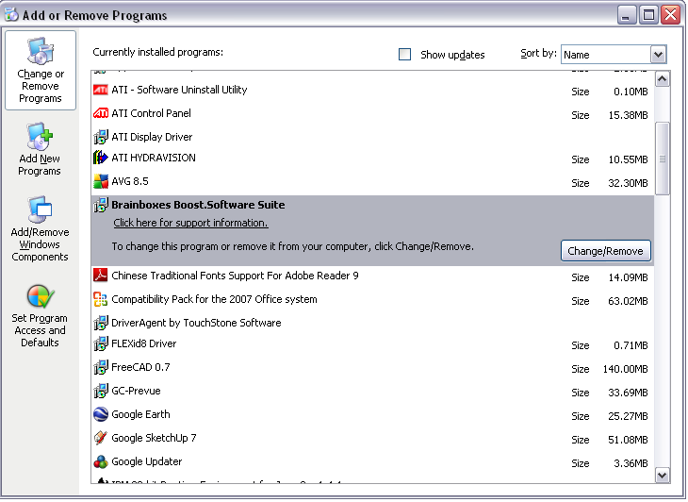Open Change or Remove Programs panel
This screenshot has width=688, height=502.
(41, 70)
